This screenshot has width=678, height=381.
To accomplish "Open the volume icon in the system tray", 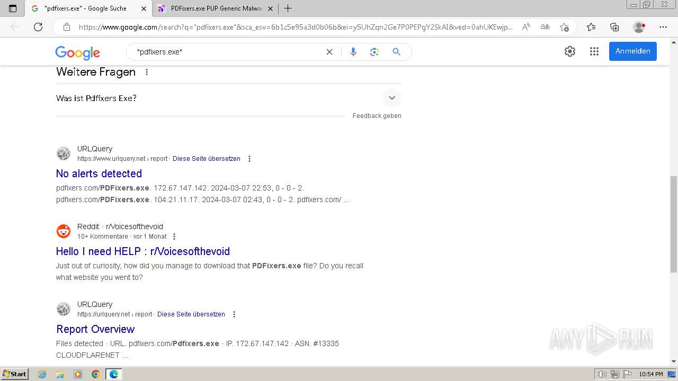I will pyautogui.click(x=602, y=374).
